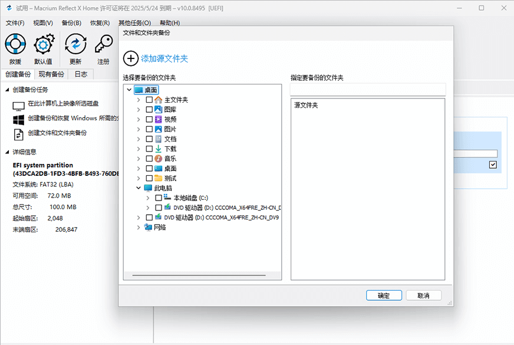Check the 主文件夹 checkbox
Screen dimensions: 514x345
tap(149, 99)
